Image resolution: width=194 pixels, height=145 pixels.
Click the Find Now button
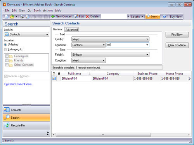coord(177,35)
